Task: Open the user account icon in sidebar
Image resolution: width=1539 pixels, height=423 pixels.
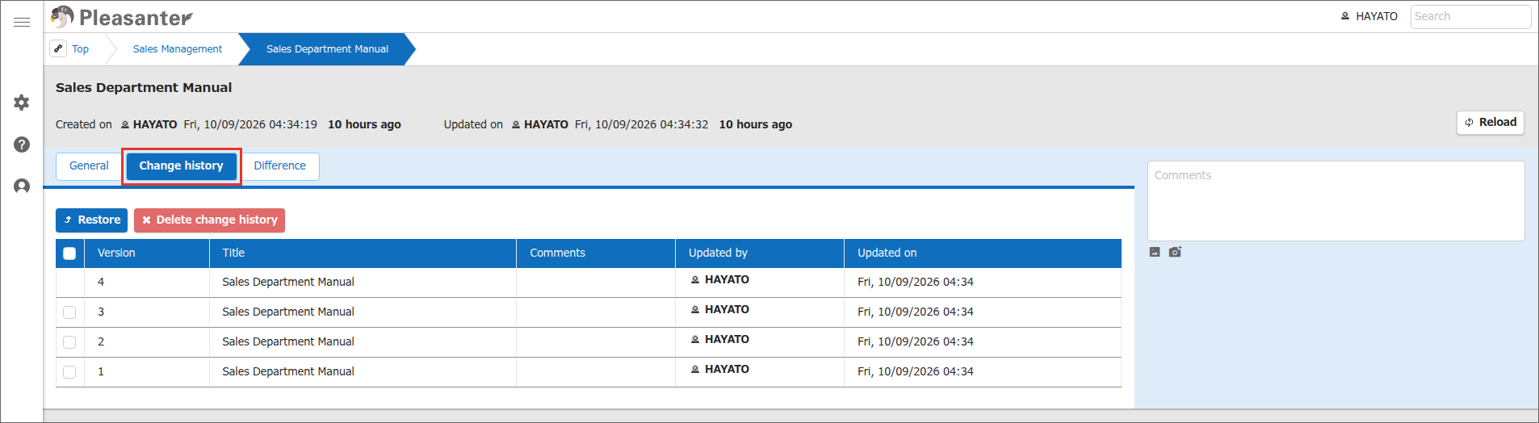Action: [22, 186]
